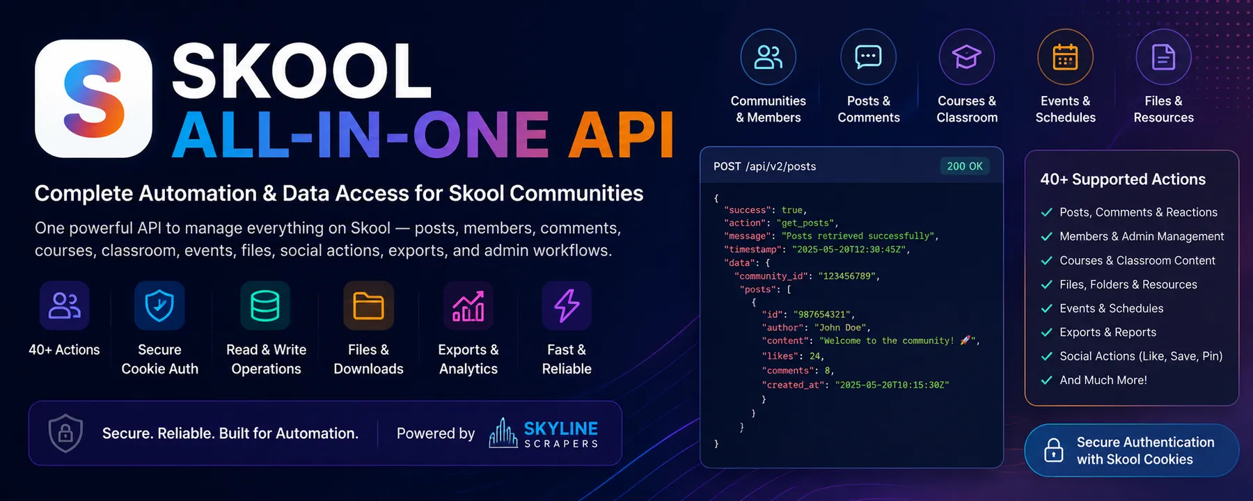Screen dimensions: 1253x501
Task: Click the "action": "get_posts" code line
Action: 781,223
